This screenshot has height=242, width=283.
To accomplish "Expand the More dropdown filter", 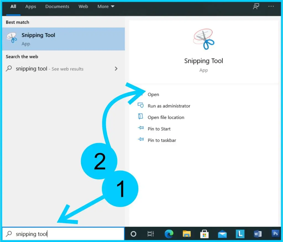I will pos(106,7).
